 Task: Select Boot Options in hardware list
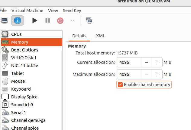click(24, 50)
